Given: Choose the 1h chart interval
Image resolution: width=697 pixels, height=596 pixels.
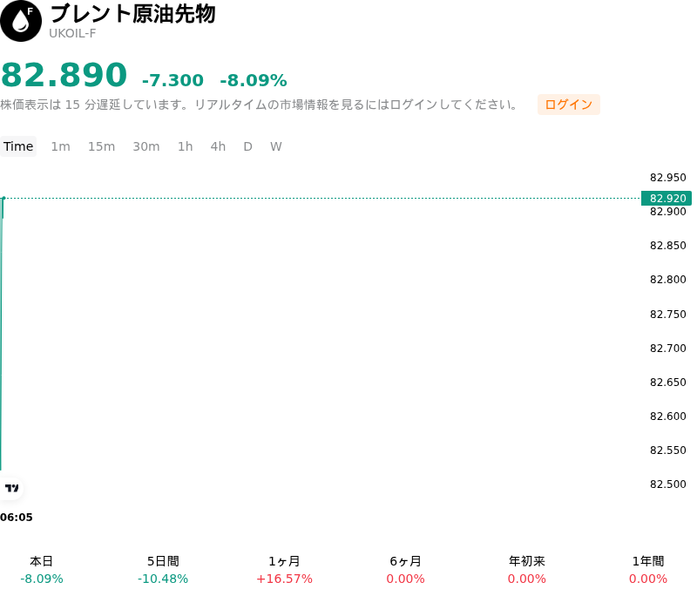Looking at the screenshot, I should (186, 146).
